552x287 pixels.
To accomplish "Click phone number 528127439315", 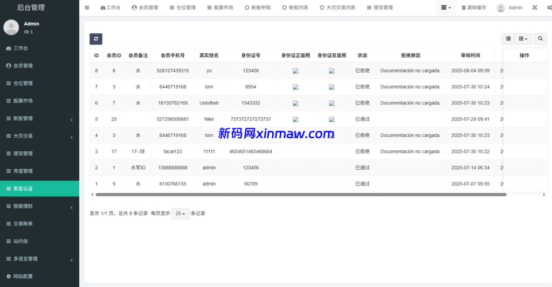I will pos(172,71).
